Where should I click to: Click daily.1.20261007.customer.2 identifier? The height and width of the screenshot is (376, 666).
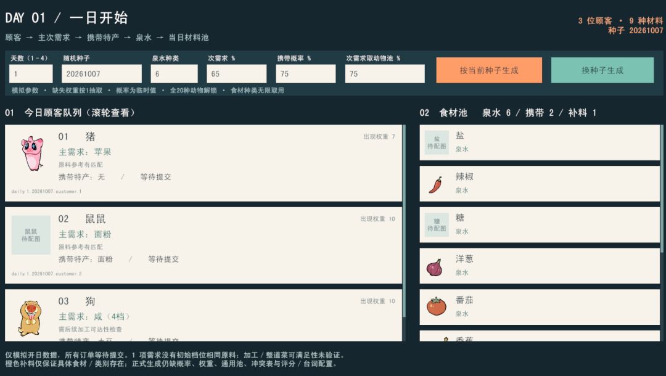[x=46, y=274]
